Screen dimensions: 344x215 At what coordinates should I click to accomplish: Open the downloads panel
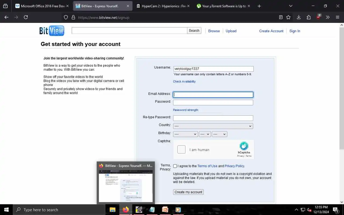pos(299,17)
